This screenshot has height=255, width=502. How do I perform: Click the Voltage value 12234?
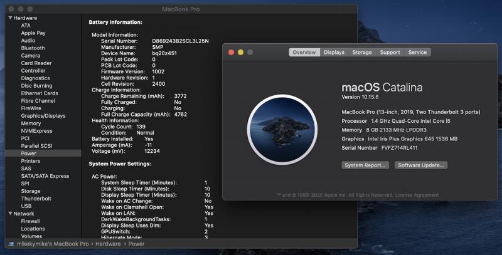(x=152, y=151)
